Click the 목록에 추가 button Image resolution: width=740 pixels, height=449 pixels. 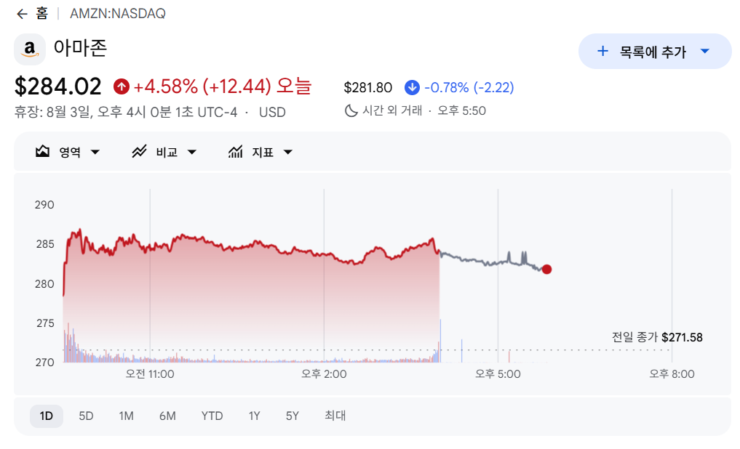(x=655, y=52)
